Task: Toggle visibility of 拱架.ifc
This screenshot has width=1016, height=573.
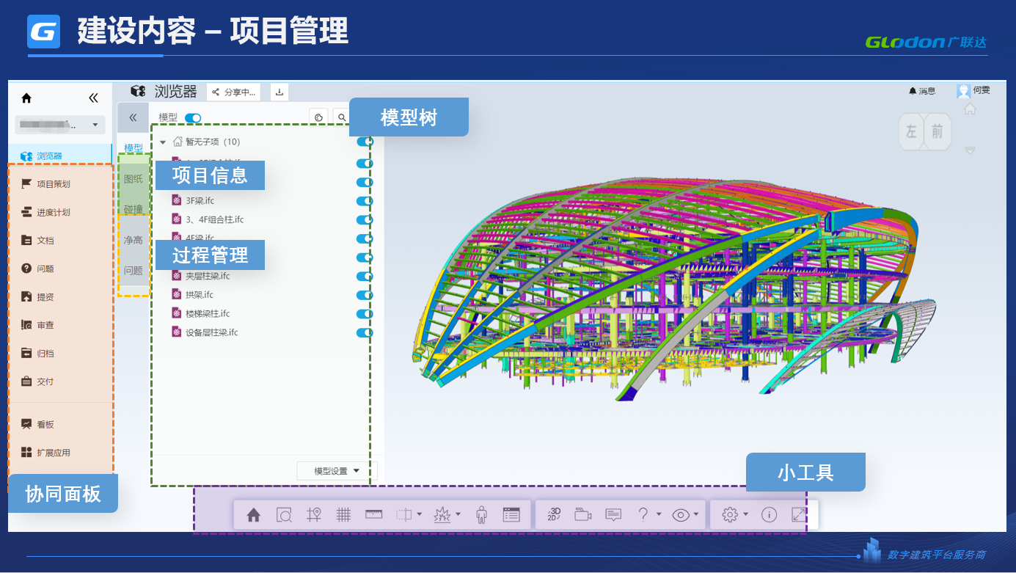Action: point(364,295)
